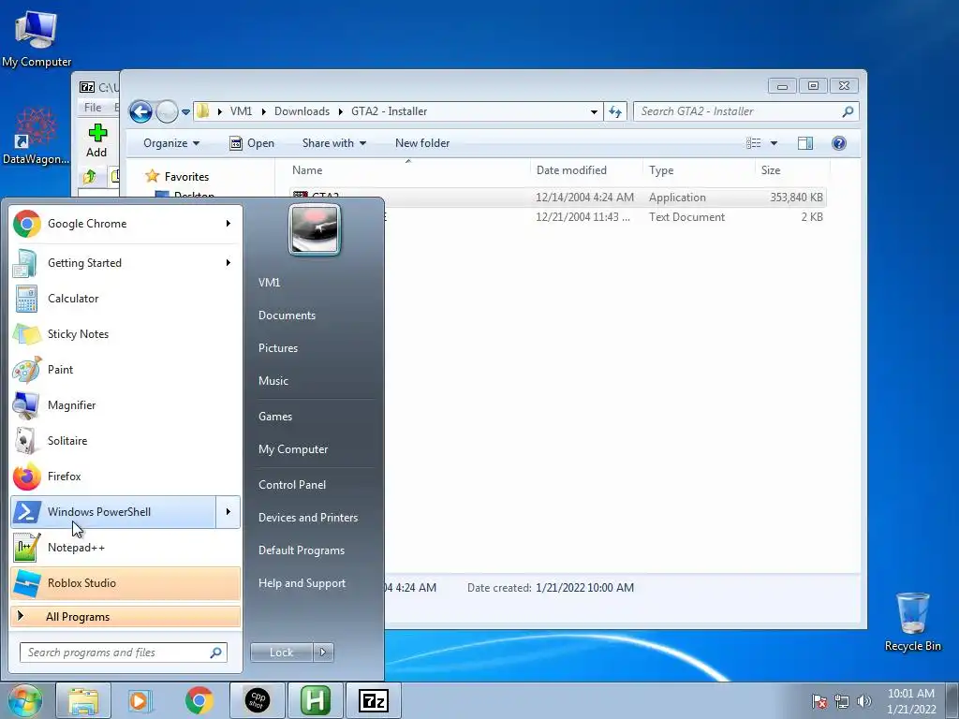Viewport: 959px width, 719px height.
Task: Launch Paint from the Start menu
Action: coord(125,369)
